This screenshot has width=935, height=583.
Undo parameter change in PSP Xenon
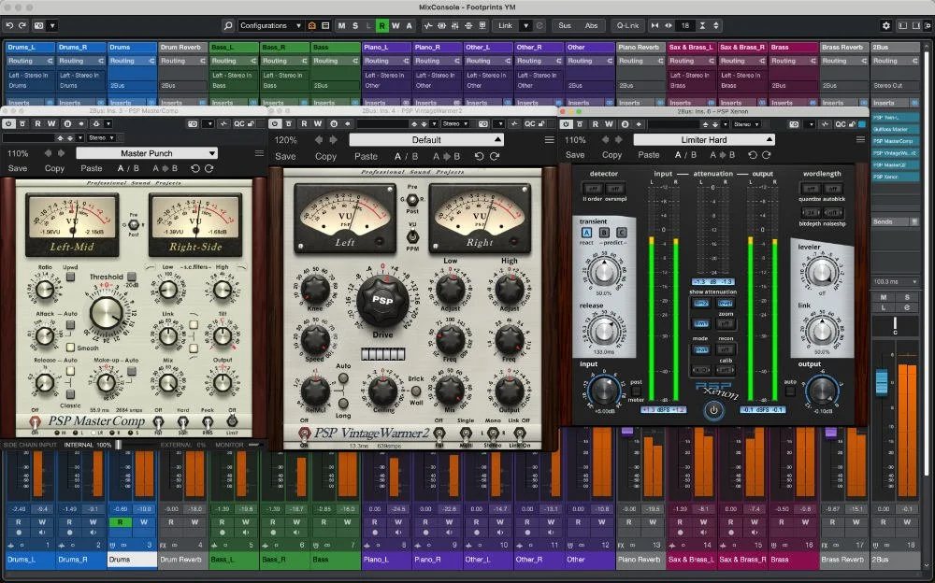pyautogui.click(x=753, y=155)
